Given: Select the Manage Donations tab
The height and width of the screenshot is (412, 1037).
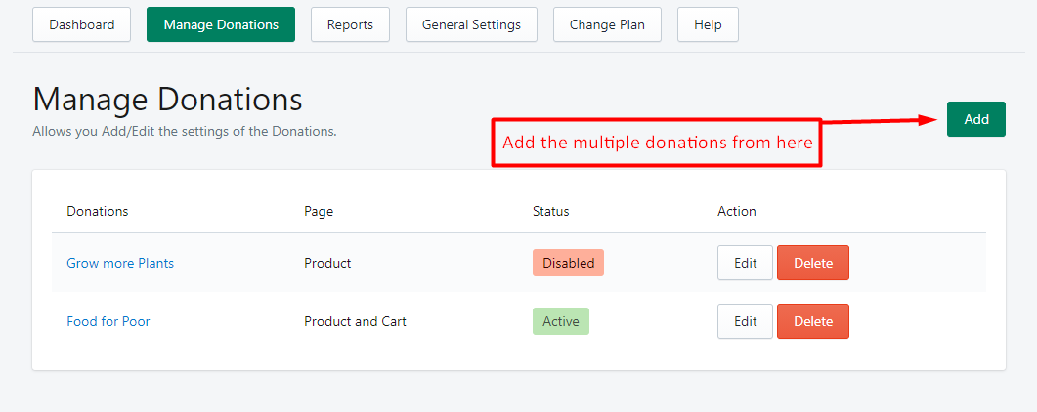Looking at the screenshot, I should coord(221,24).
